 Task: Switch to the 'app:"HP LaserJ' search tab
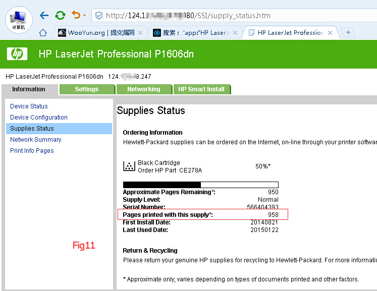[195, 33]
